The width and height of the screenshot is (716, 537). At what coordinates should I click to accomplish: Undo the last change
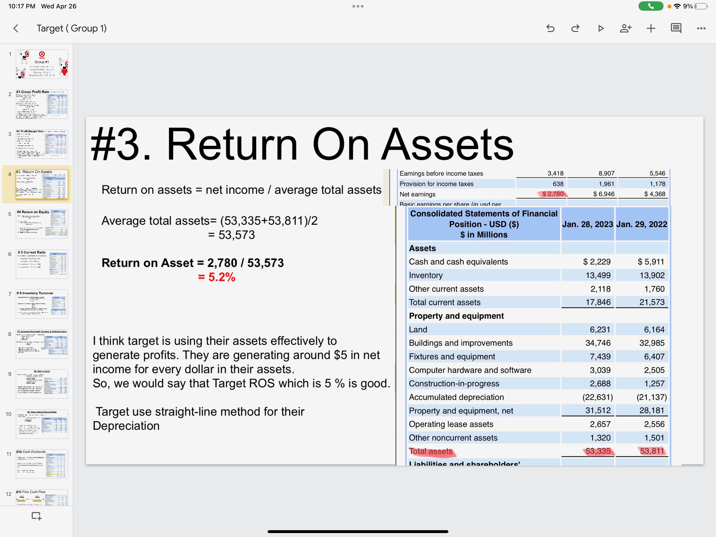(550, 28)
